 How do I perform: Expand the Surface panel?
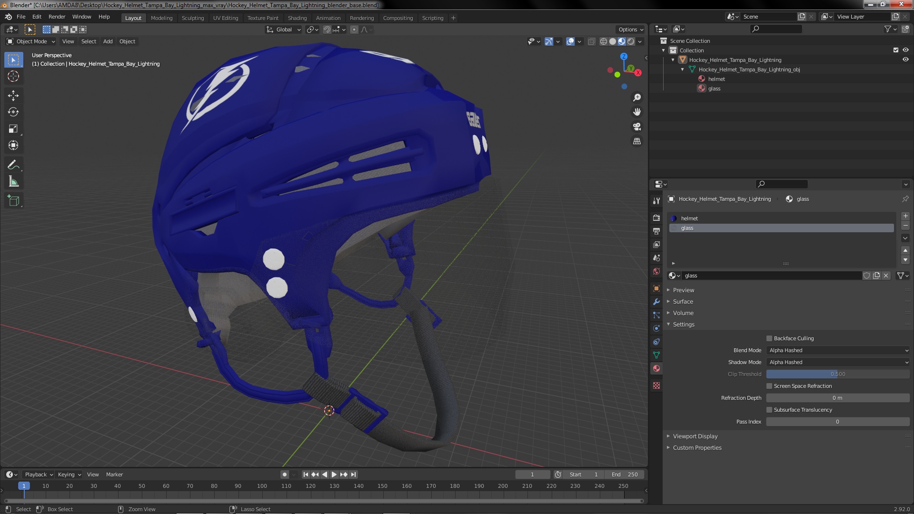(x=683, y=301)
